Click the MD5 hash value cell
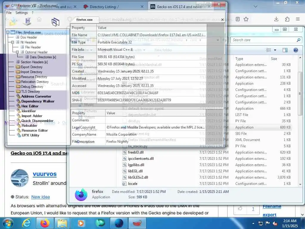Screen dimensions: 305x229 151,93
